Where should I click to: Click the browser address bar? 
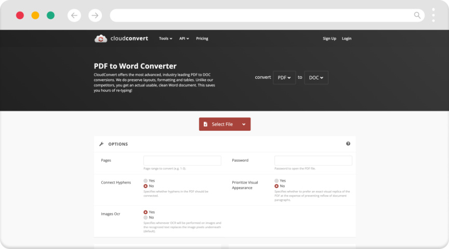267,16
